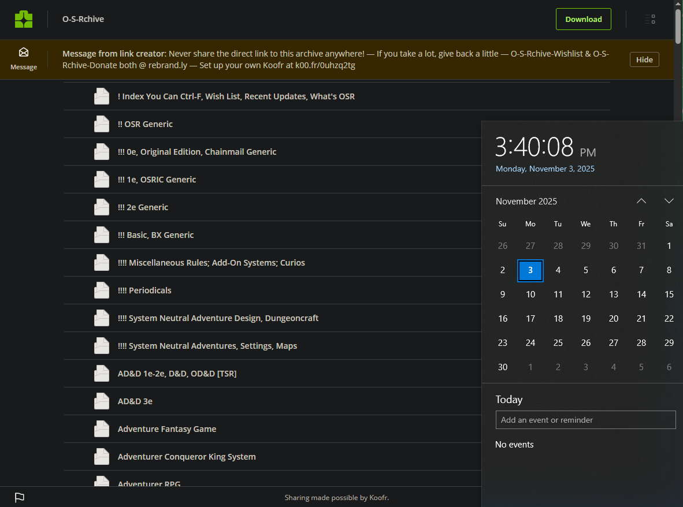683x507 pixels.
Task: Open the Message envelope icon
Action: [24, 53]
